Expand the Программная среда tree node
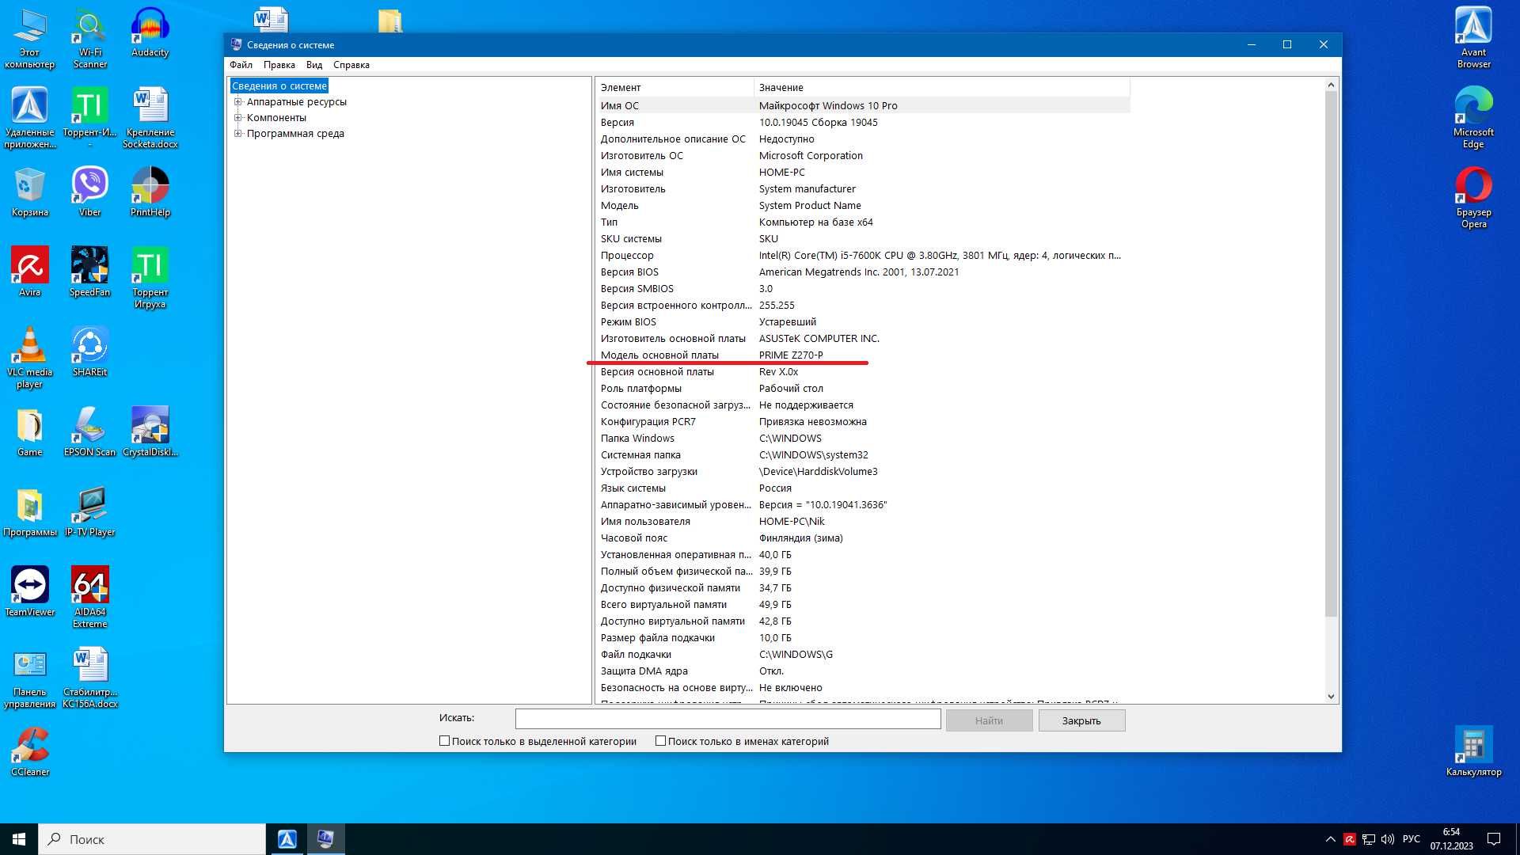Image resolution: width=1520 pixels, height=855 pixels. click(237, 133)
